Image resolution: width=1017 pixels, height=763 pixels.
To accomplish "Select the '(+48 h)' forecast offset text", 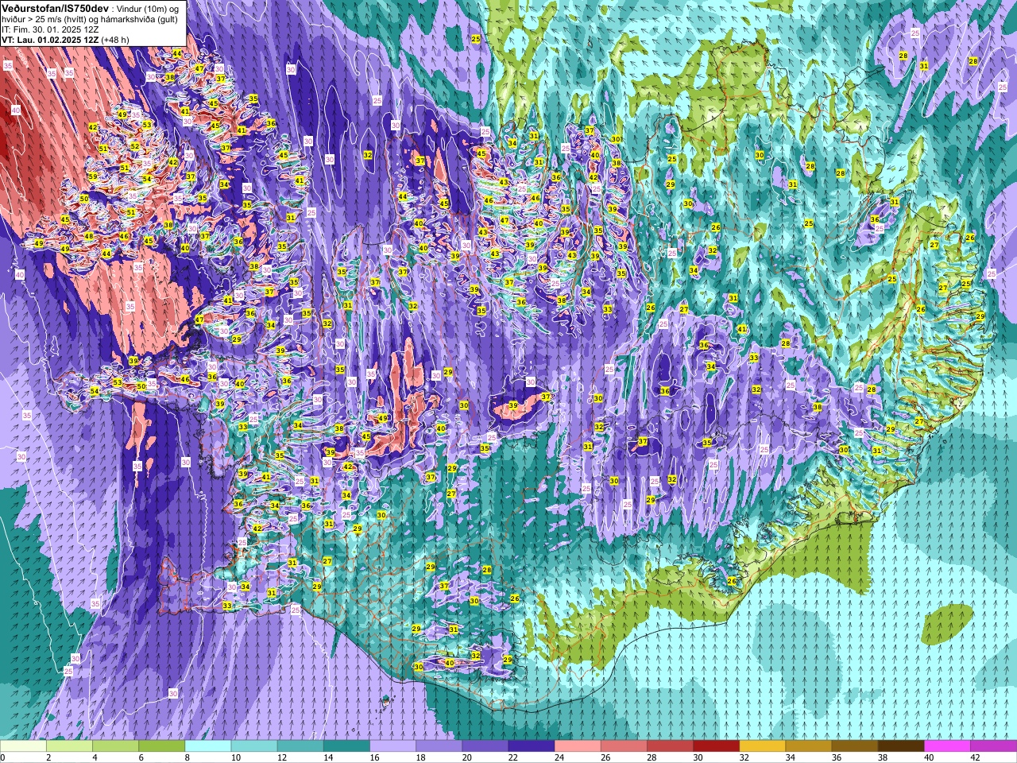I will click(x=116, y=39).
